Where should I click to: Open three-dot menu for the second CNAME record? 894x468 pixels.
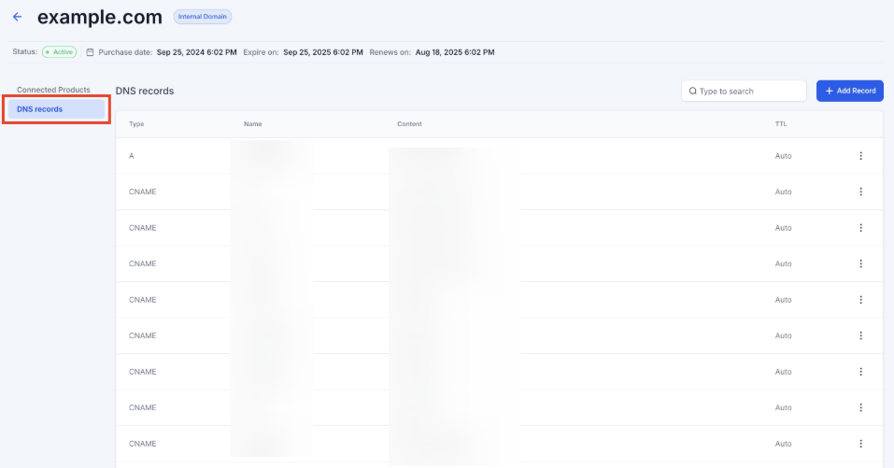point(860,228)
